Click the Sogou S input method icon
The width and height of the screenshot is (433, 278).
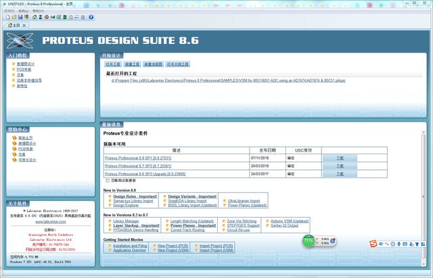373,244
